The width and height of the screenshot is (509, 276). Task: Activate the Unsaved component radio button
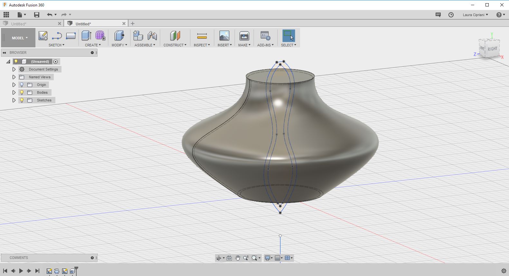55,62
